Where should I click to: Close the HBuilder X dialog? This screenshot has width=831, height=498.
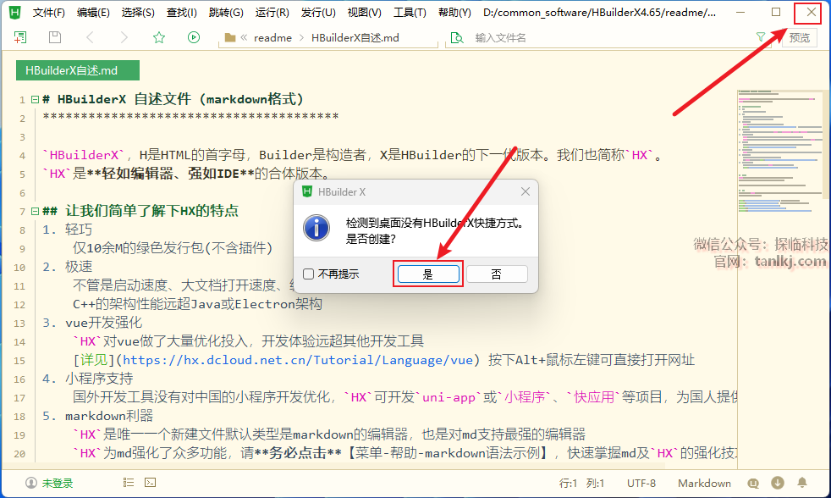pyautogui.click(x=526, y=191)
